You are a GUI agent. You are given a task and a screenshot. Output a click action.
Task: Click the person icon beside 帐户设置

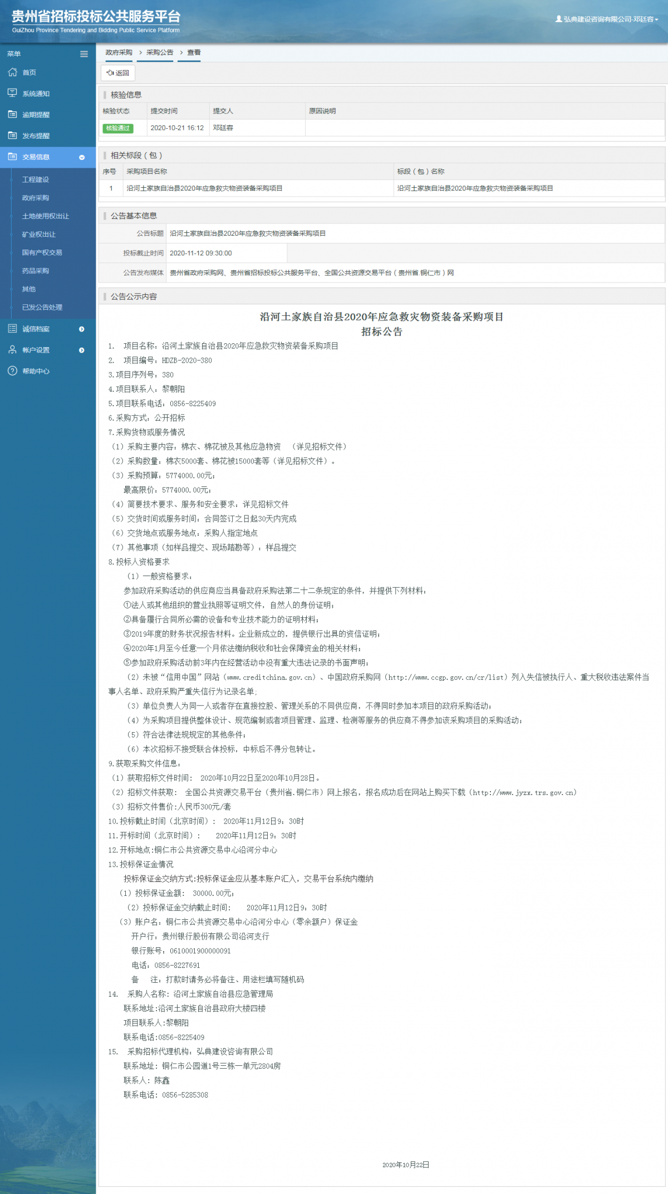click(x=12, y=350)
